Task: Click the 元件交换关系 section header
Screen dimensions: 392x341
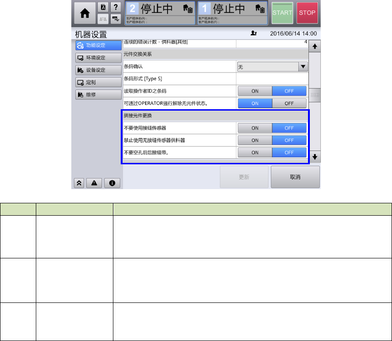Action: (x=216, y=54)
